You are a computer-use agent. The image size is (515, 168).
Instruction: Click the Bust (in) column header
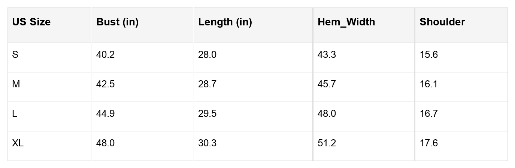tap(117, 22)
